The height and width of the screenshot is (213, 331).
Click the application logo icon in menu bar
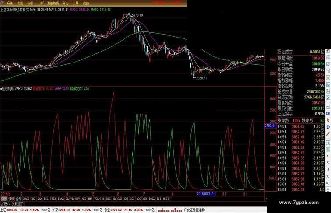pyautogui.click(x=3, y=3)
